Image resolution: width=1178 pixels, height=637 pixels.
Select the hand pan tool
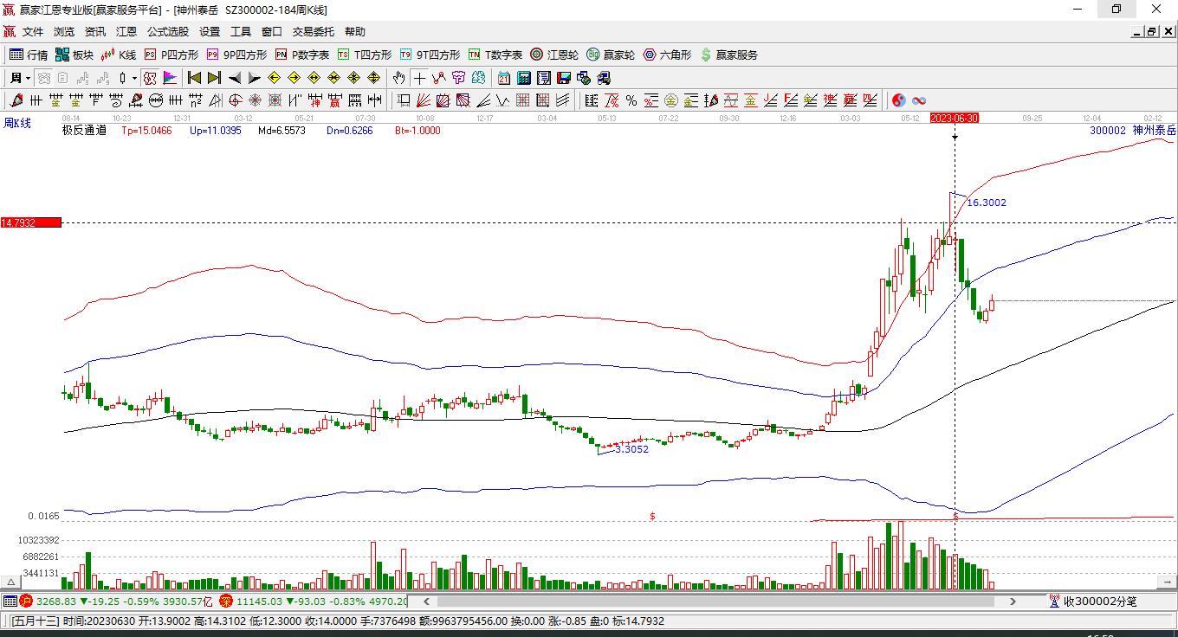[x=399, y=78]
